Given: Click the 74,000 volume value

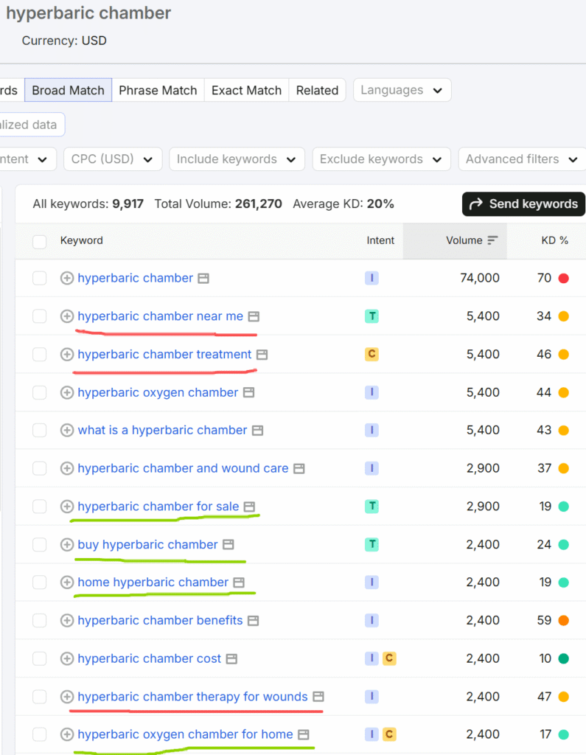Looking at the screenshot, I should [480, 278].
